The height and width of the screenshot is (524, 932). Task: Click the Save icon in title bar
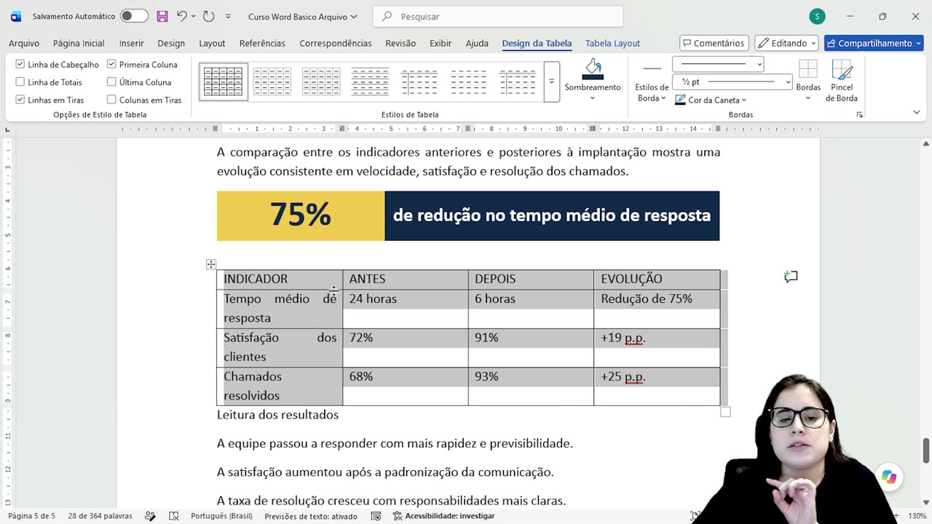click(162, 16)
